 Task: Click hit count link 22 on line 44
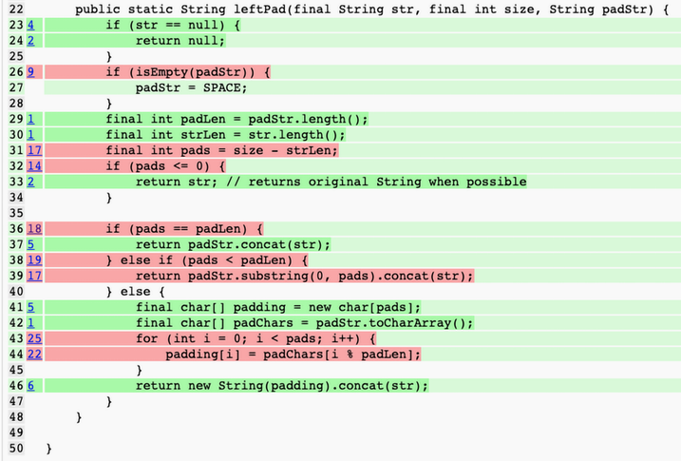[35, 354]
